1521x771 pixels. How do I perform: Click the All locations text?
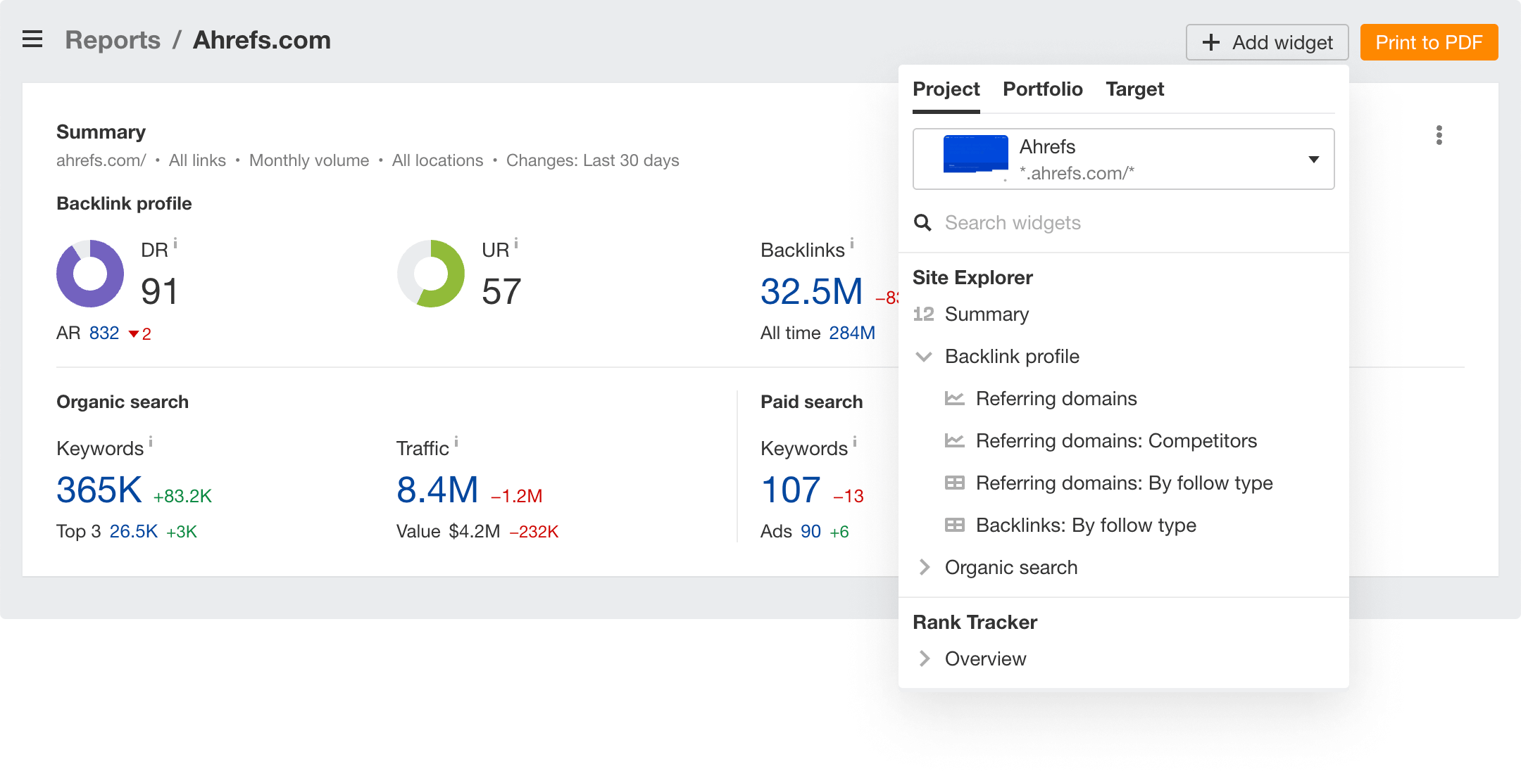[x=437, y=160]
